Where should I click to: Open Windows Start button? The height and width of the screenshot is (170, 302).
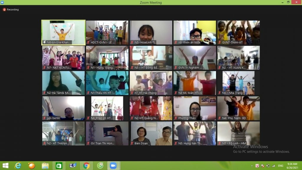(x=5, y=166)
